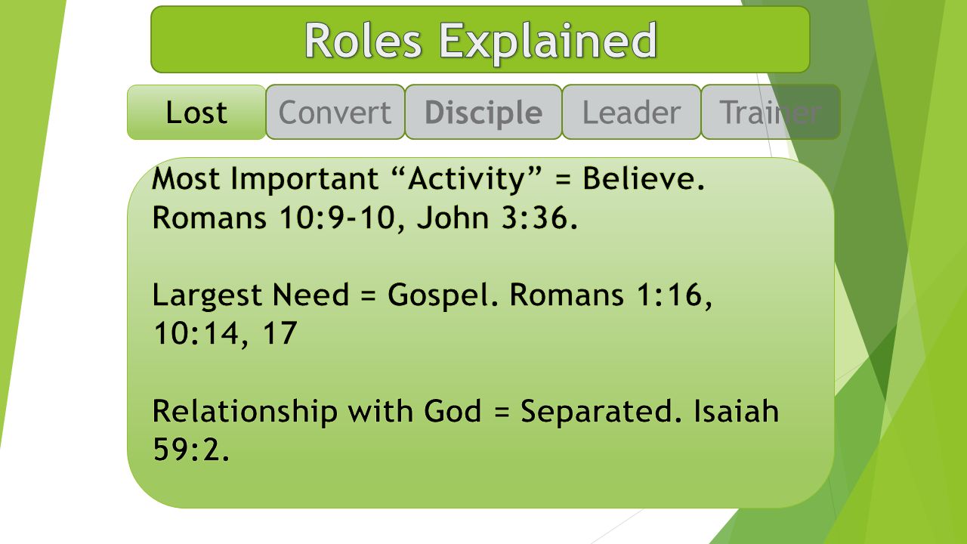967x544 pixels.
Task: Choose the Trainer tab
Action: pyautogui.click(x=771, y=112)
